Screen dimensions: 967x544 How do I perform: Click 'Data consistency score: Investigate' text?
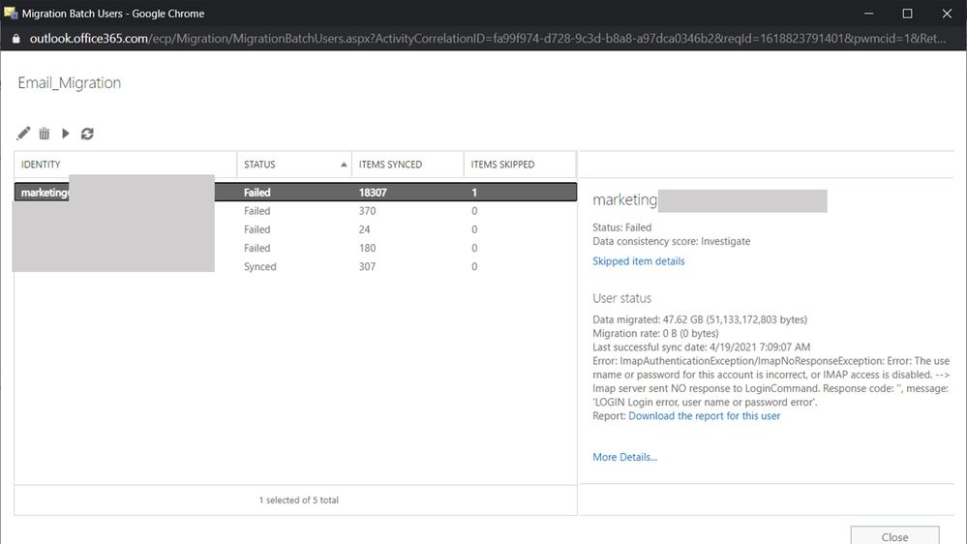pos(671,241)
